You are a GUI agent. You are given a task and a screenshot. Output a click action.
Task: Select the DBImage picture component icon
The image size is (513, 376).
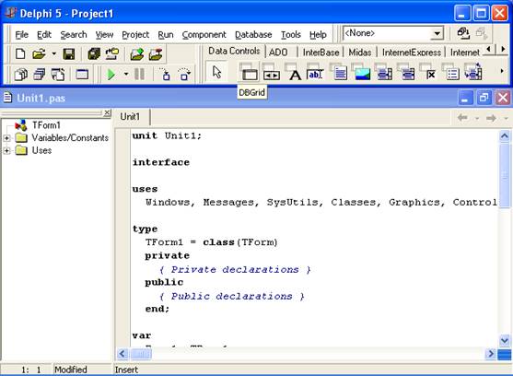[362, 73]
